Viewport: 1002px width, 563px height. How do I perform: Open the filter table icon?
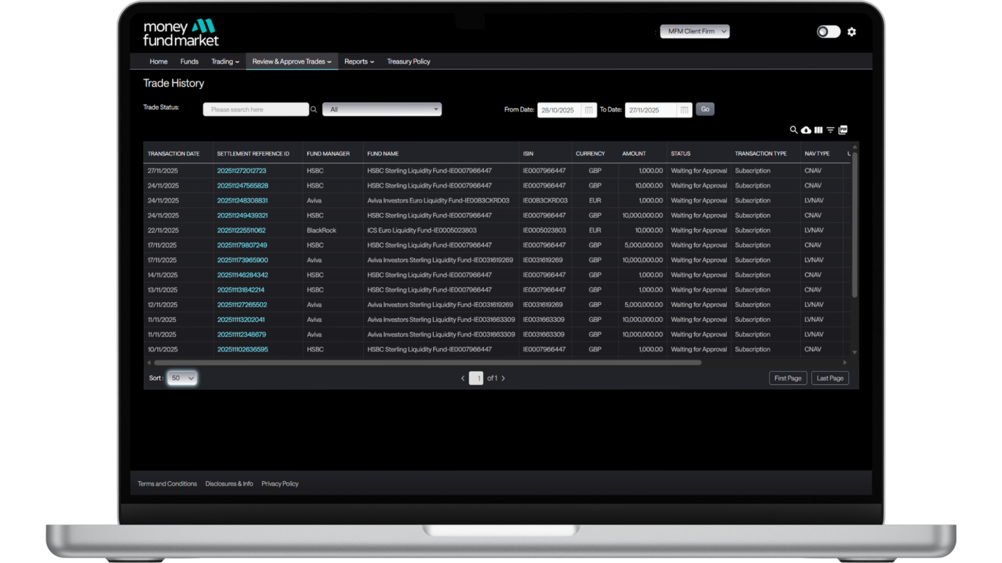click(x=830, y=130)
